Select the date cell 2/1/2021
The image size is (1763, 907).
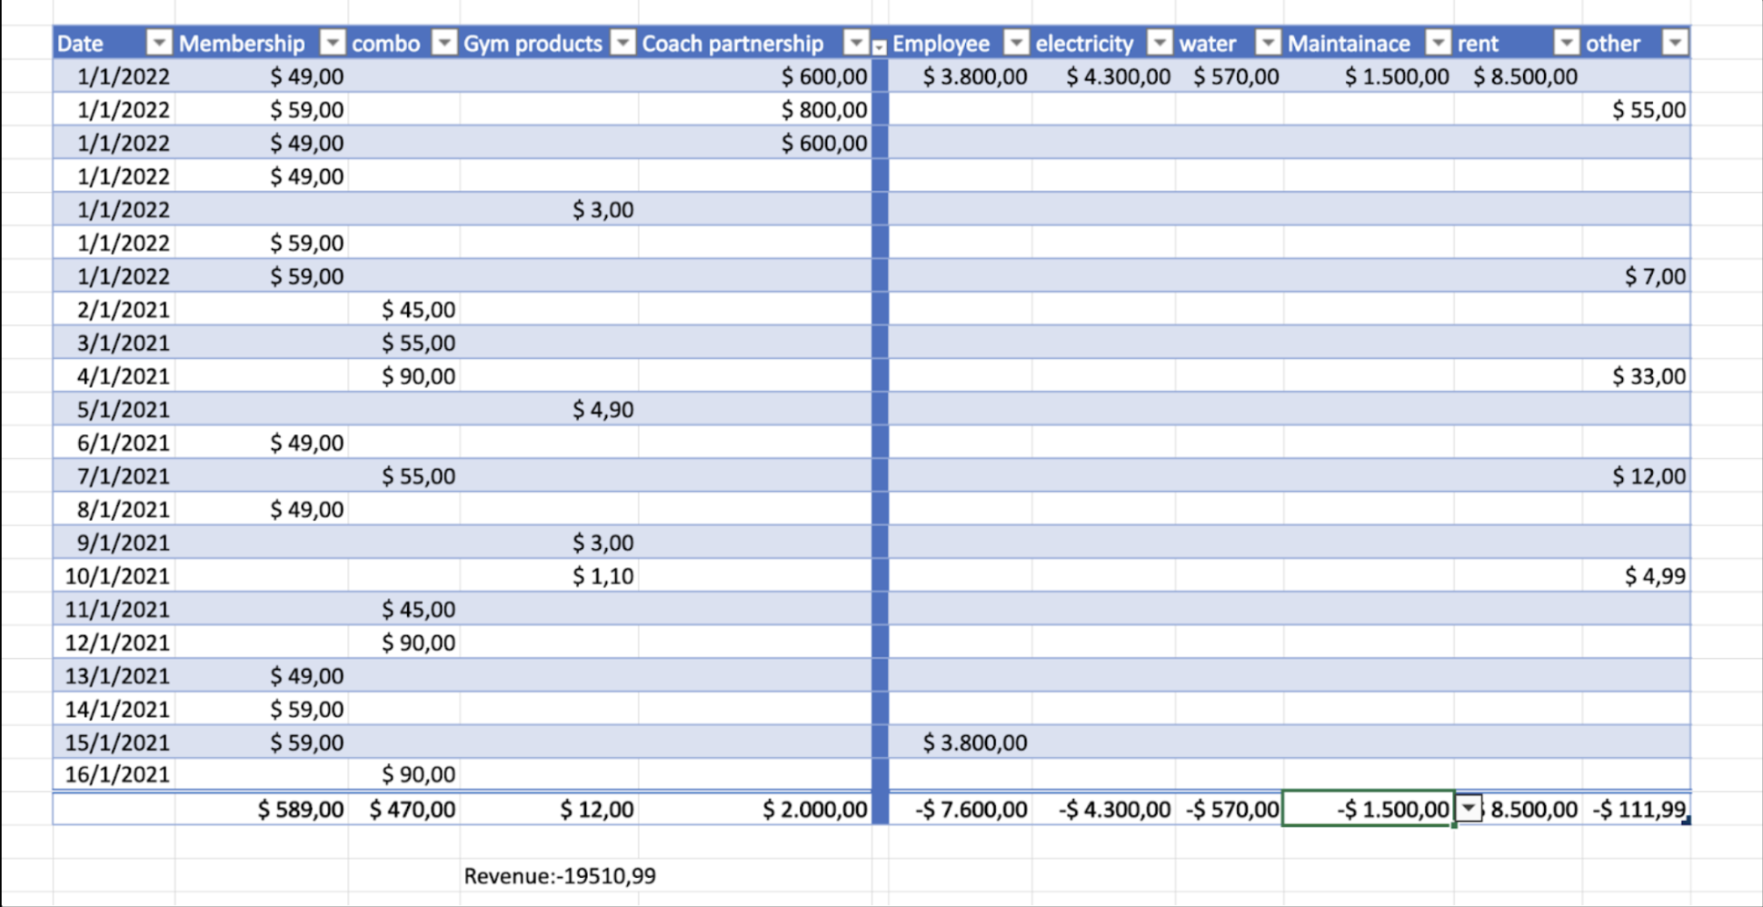(x=114, y=310)
